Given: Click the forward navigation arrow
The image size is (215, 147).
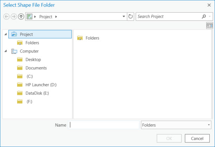Looking at the screenshot, I should point(14,16).
